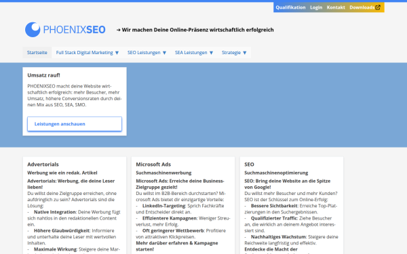Expand the SEA Leistungen dropdown arrow
This screenshot has width=407, height=254.
tap(211, 53)
